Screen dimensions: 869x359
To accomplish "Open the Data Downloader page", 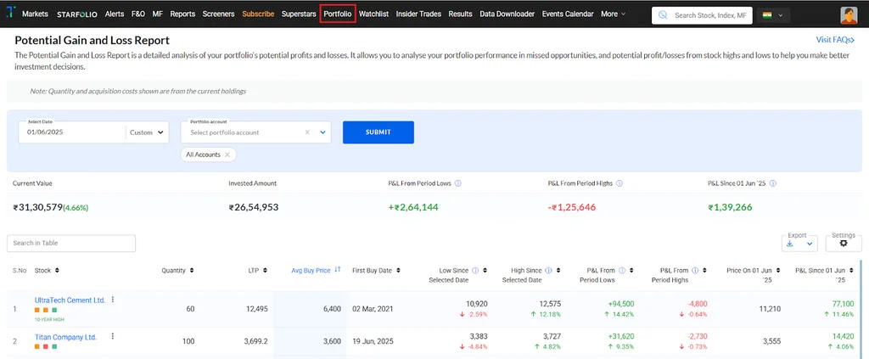I will click(507, 14).
